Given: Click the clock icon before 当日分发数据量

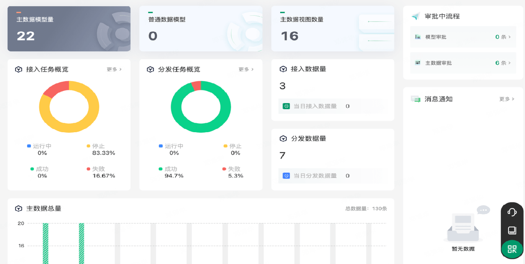Looking at the screenshot, I should [286, 175].
